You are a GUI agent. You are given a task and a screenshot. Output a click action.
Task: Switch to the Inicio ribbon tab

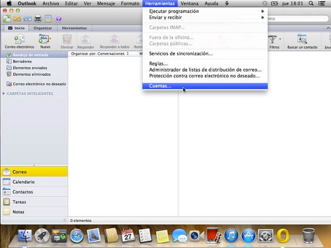pyautogui.click(x=16, y=28)
